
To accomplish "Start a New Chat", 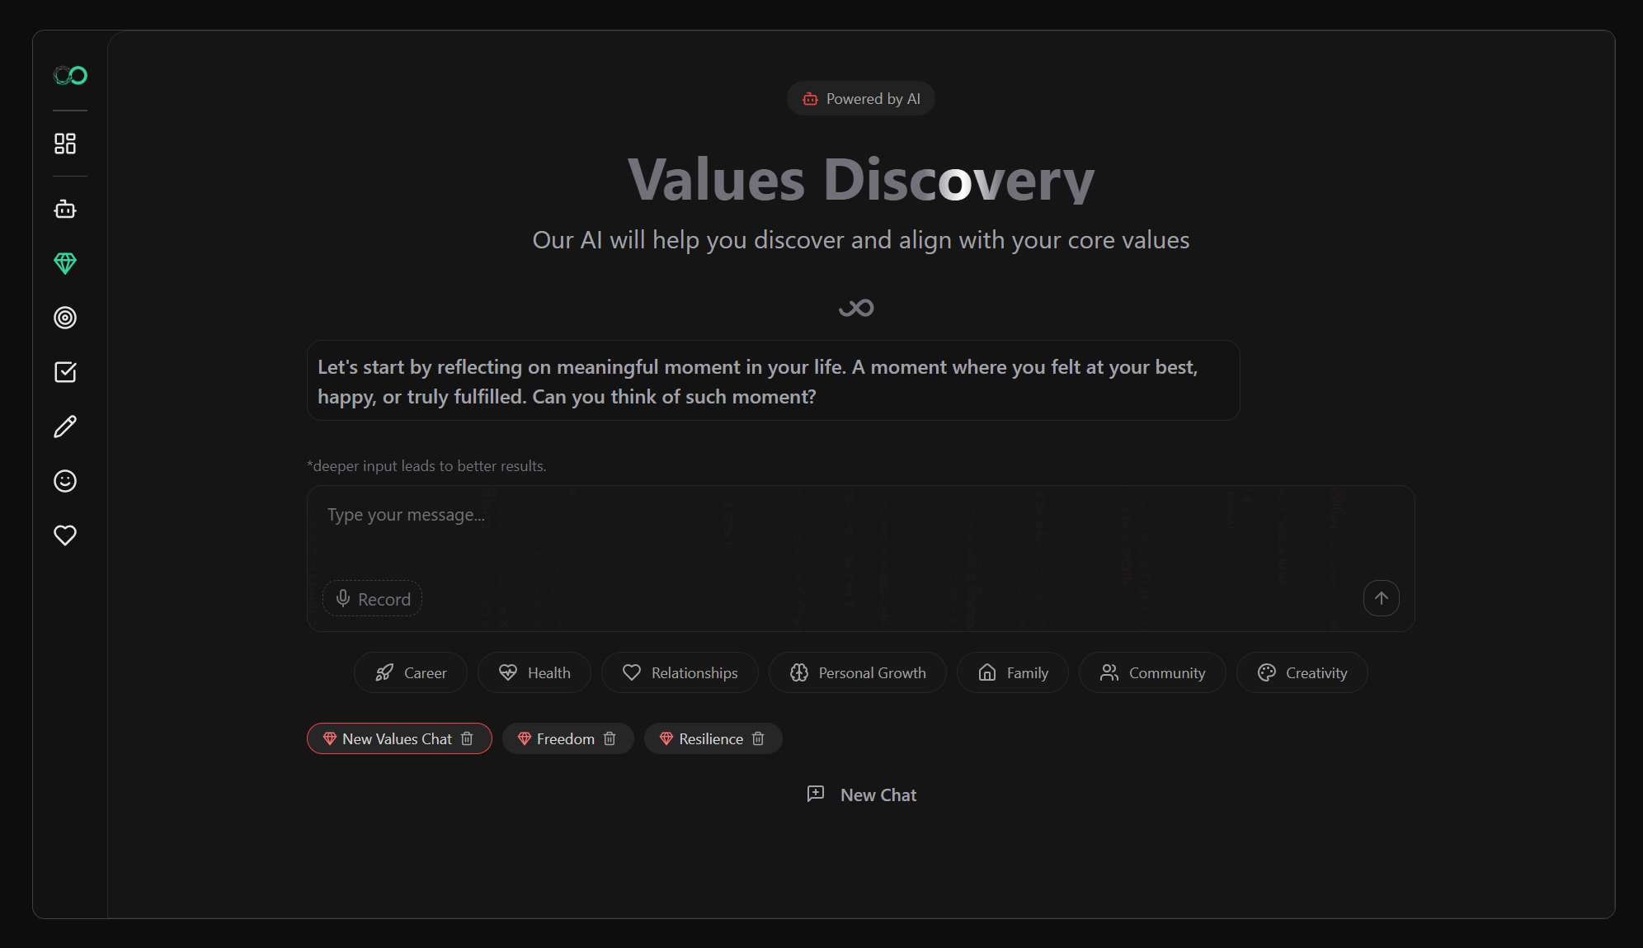I will (861, 794).
